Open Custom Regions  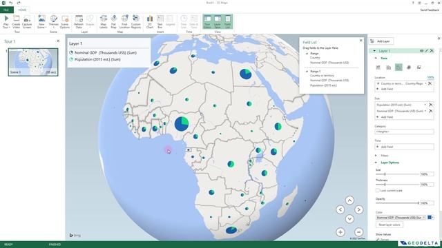(135, 21)
